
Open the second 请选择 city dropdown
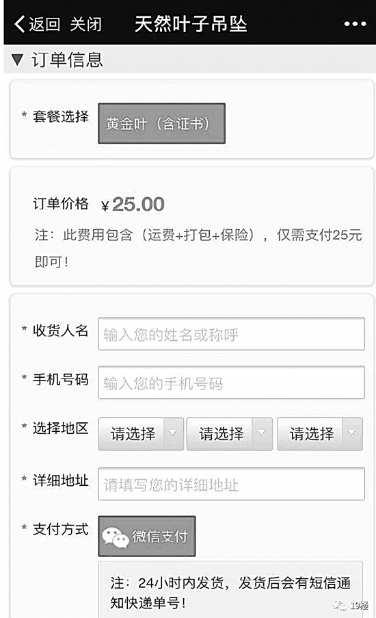pos(229,434)
